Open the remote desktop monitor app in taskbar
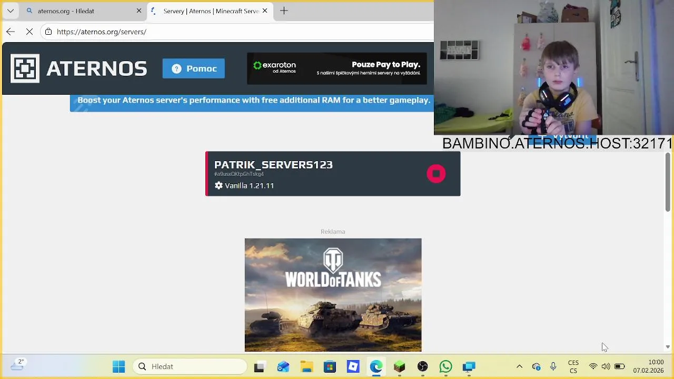This screenshot has height=379, width=674. 469,366
